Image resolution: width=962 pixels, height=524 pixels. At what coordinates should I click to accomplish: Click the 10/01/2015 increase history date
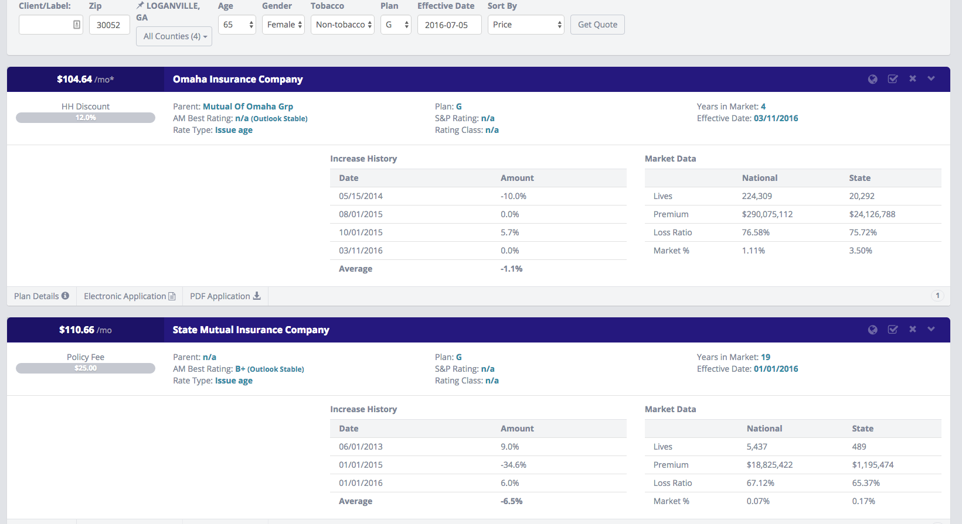361,232
